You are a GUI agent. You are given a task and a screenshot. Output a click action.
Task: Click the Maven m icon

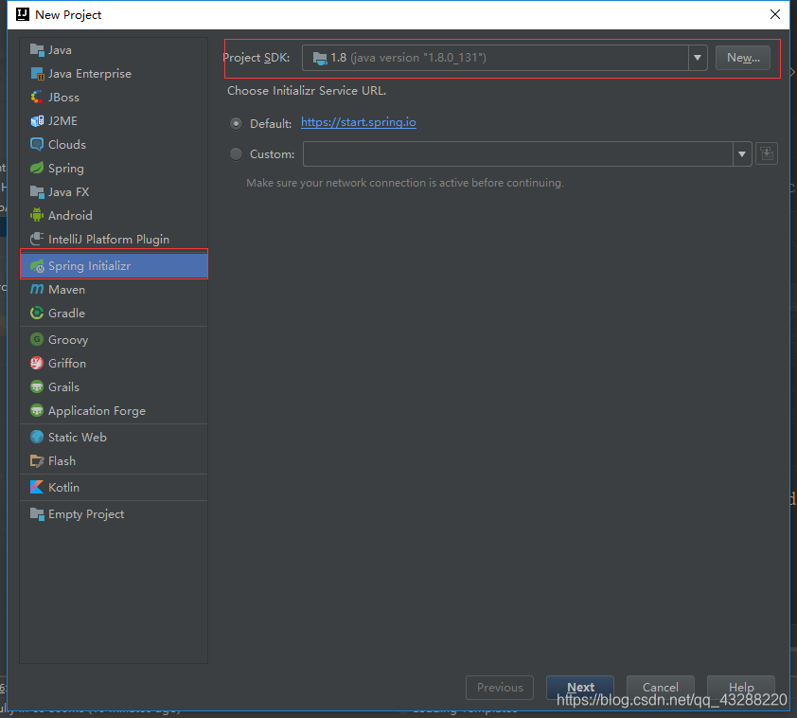point(37,289)
